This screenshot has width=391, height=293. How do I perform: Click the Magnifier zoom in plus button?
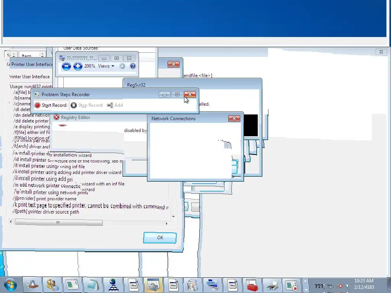(78, 66)
